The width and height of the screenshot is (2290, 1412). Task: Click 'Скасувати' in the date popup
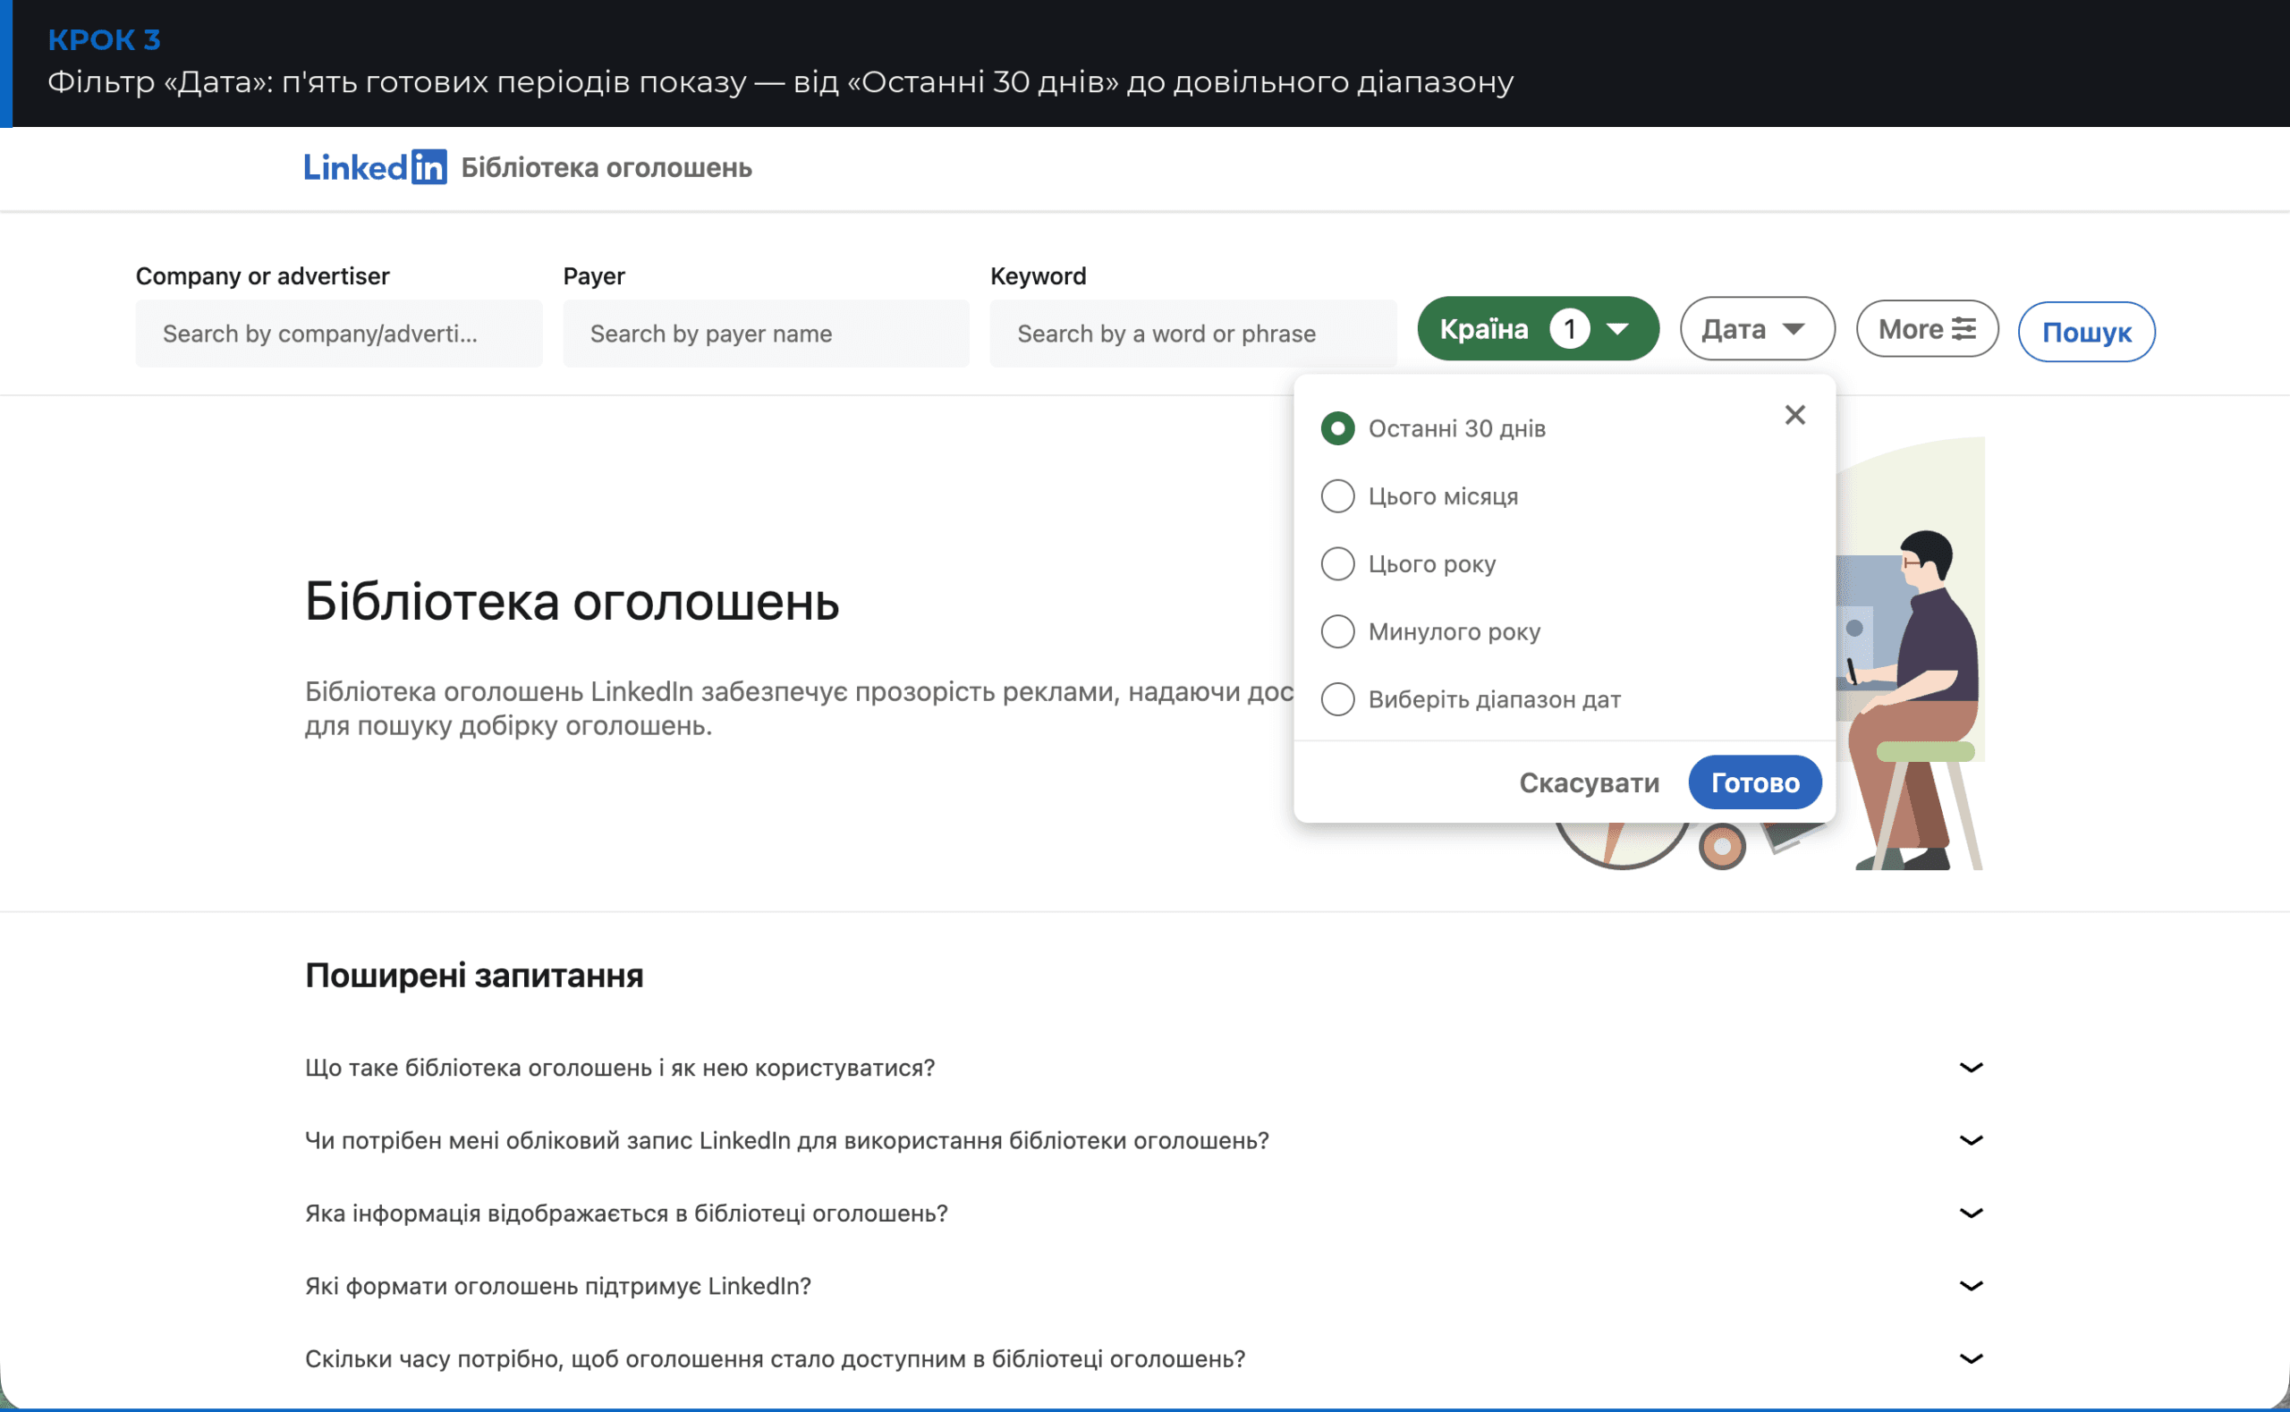[x=1589, y=782]
